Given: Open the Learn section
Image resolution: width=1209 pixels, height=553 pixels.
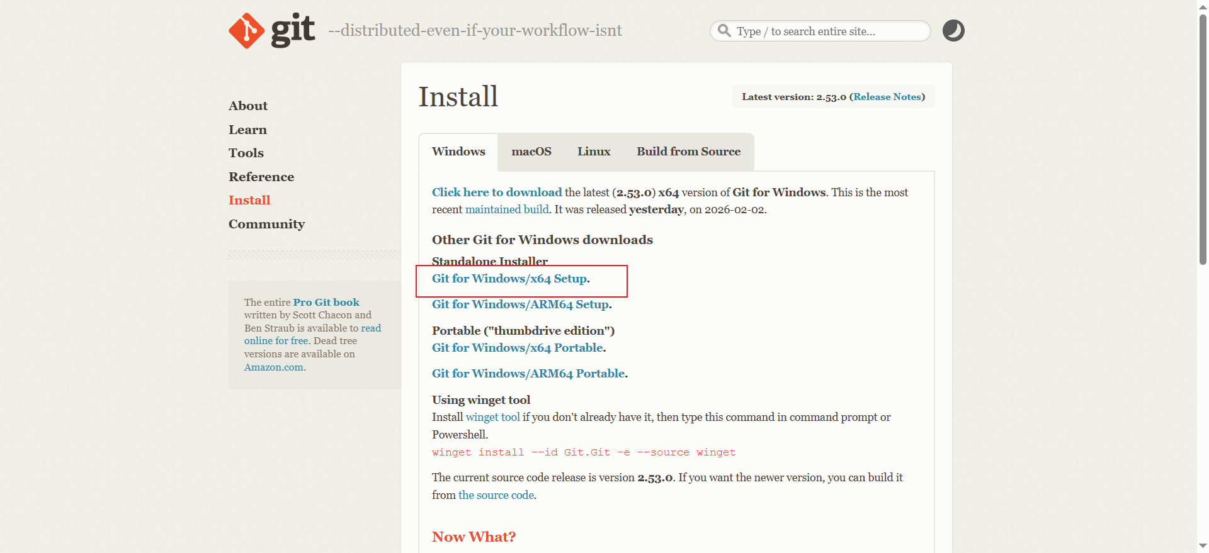Looking at the screenshot, I should tap(247, 130).
